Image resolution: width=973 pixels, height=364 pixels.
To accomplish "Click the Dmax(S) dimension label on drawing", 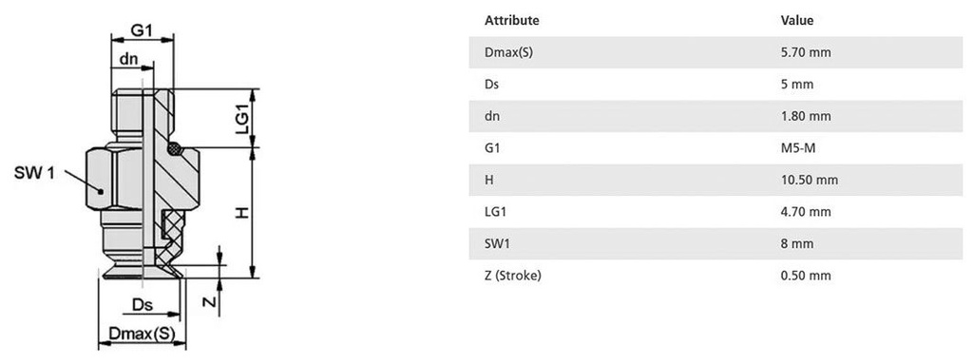I will [143, 335].
